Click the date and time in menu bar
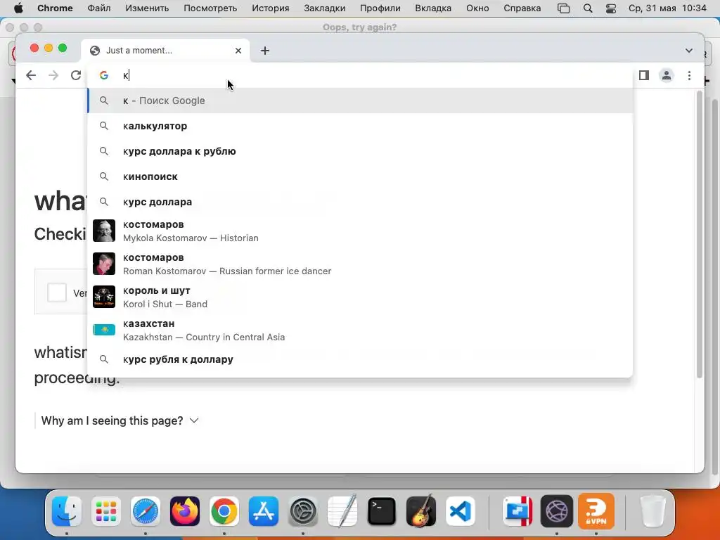Viewport: 720px width, 540px height. coord(668,8)
